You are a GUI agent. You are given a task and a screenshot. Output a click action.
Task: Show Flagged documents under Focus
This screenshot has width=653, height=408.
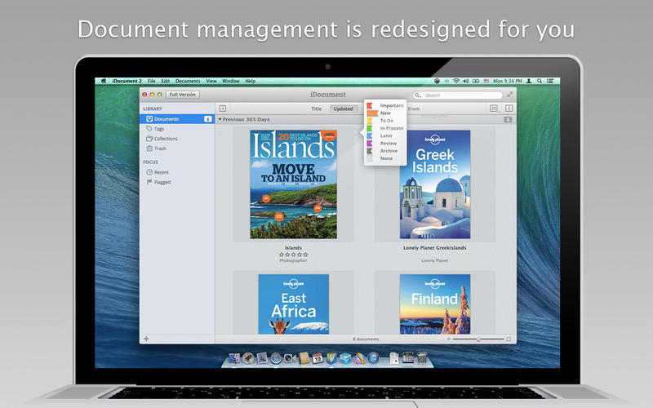[x=162, y=182]
